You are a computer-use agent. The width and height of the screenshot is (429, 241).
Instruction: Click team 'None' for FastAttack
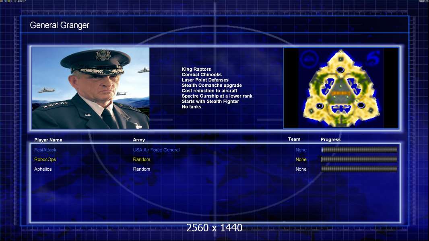301,150
